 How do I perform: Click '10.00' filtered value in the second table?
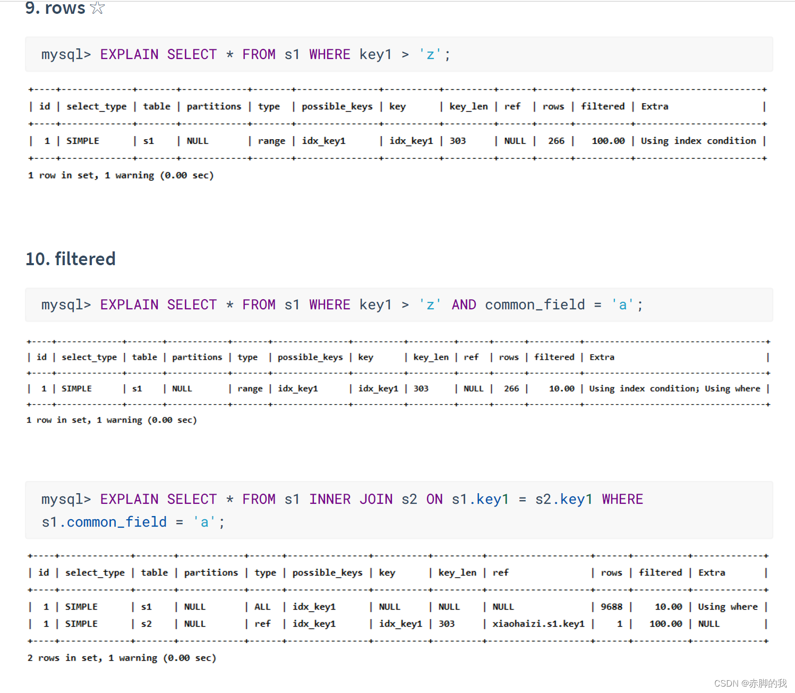point(561,388)
